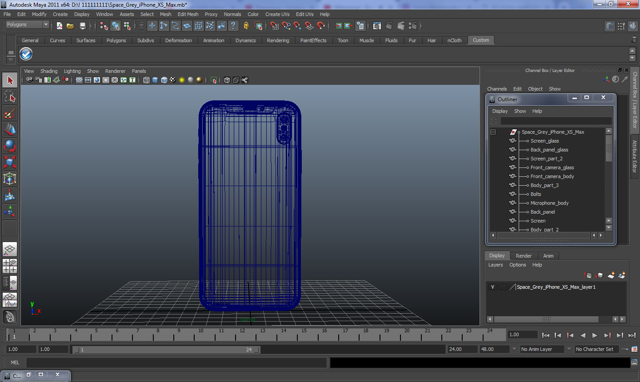Toggle viewport grid display icon
Image resolution: width=640 pixels, height=382 pixels.
coord(79,80)
